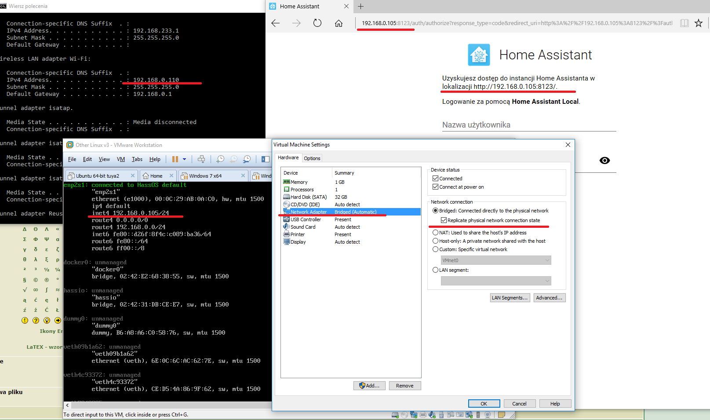Open browser reading view icon
Screen dimensions: 710x420
[685, 23]
